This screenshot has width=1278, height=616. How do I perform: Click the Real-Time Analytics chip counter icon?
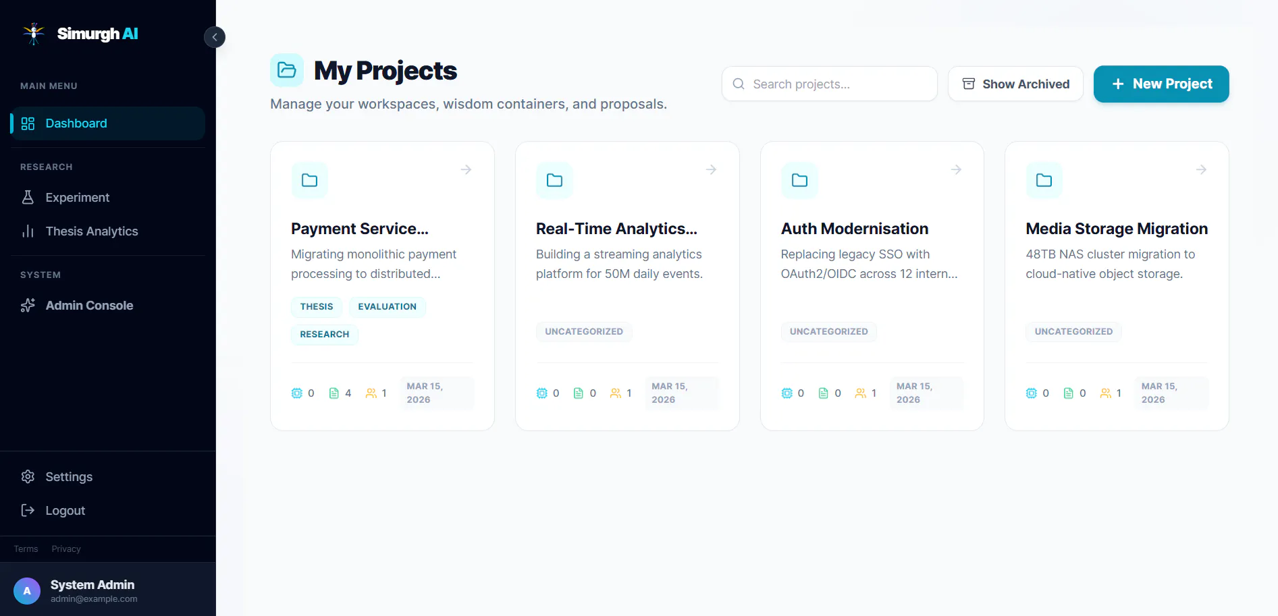[542, 393]
